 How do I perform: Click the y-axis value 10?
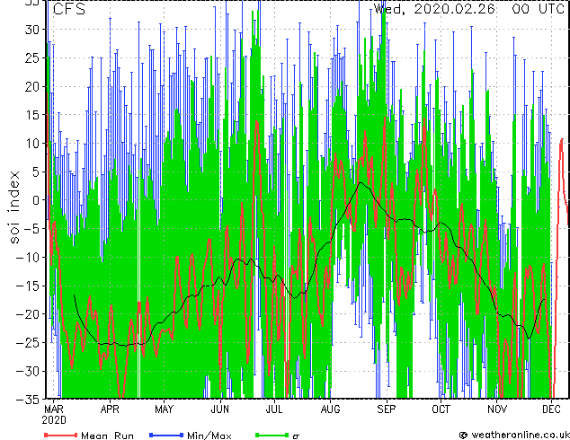click(31, 144)
